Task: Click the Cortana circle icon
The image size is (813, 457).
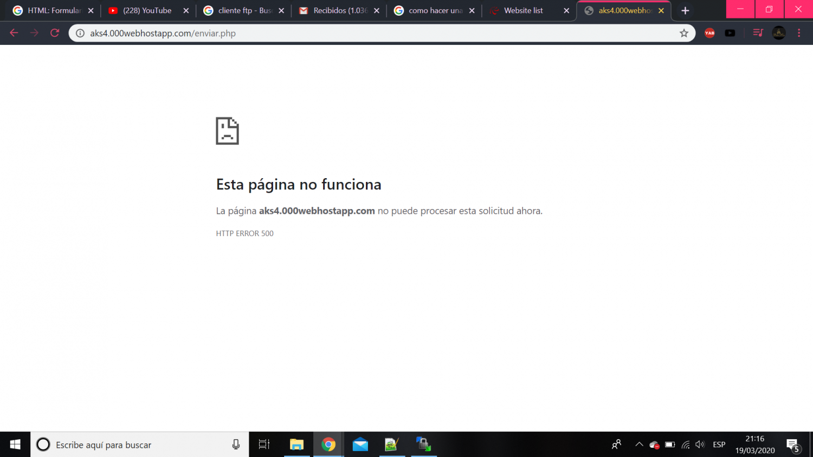Action: pyautogui.click(x=43, y=445)
